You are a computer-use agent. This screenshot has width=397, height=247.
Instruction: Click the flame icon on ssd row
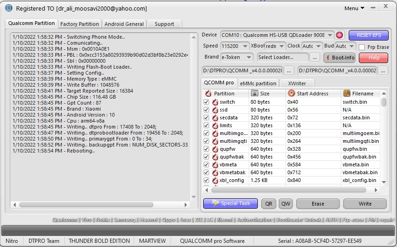pos(215,110)
